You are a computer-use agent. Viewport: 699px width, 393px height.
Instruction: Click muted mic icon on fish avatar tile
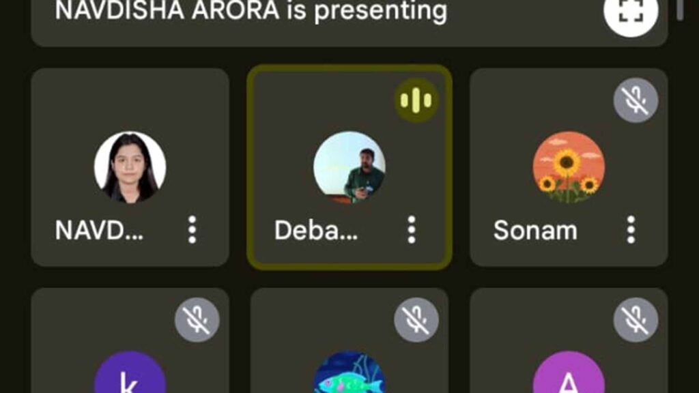(416, 319)
